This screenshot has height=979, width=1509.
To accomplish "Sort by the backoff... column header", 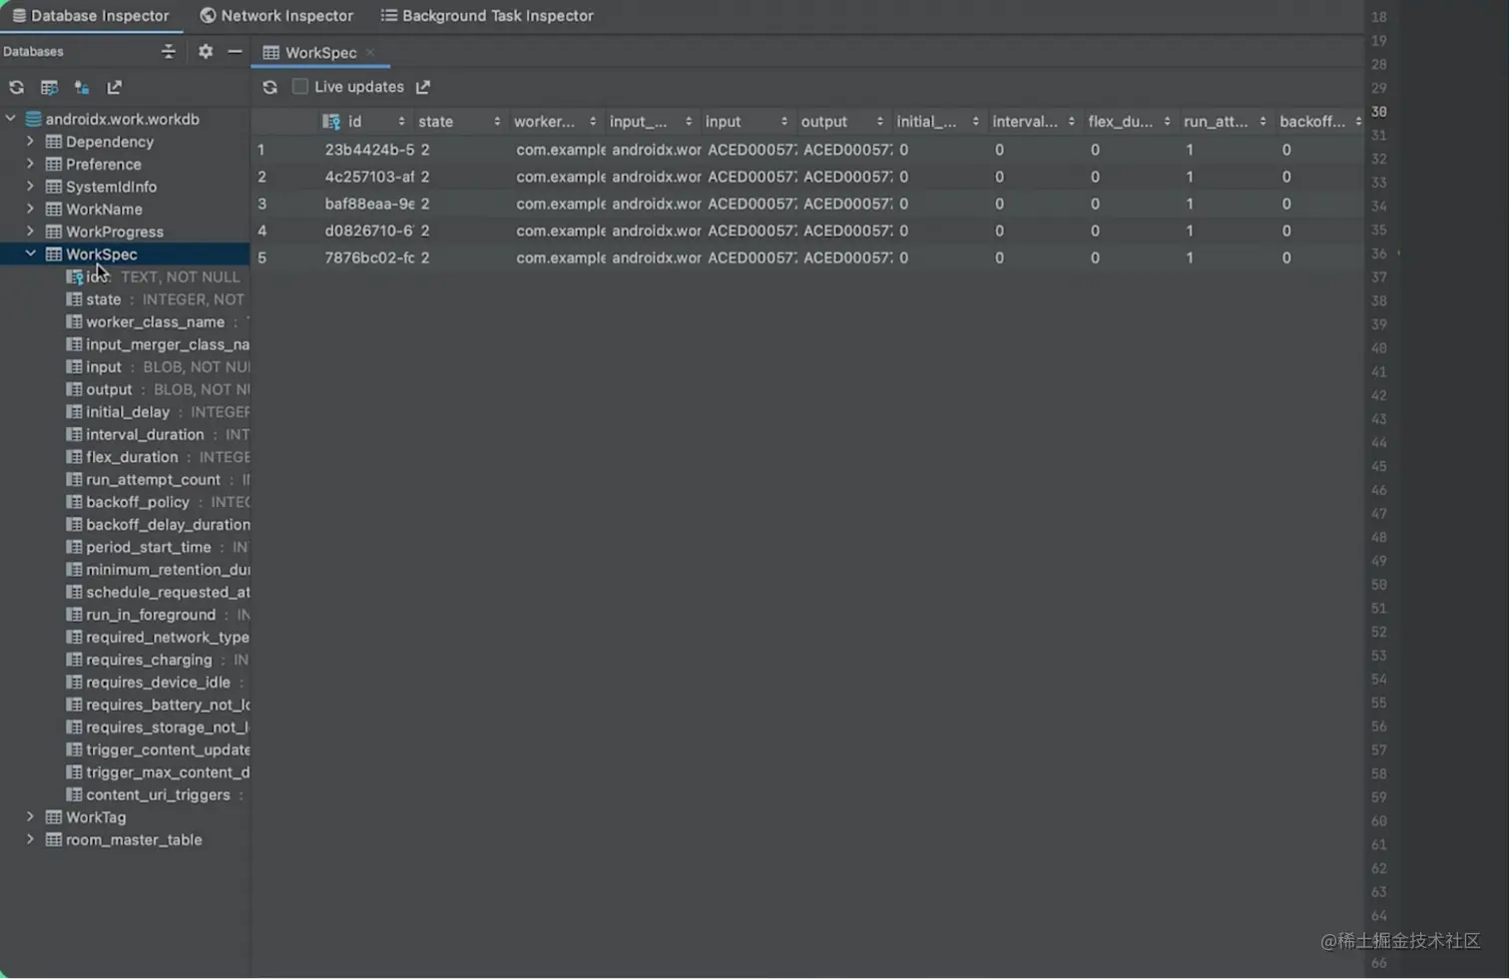I will pos(1319,122).
